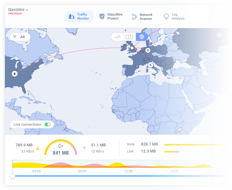
Task: Switch to the columns view icon
Action: 129,37
